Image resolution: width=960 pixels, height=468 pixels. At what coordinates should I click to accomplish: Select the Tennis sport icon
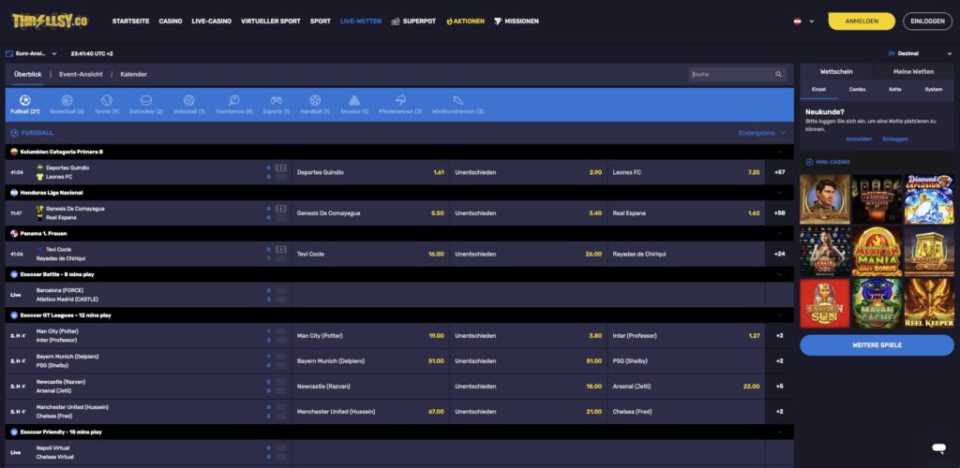point(107,100)
